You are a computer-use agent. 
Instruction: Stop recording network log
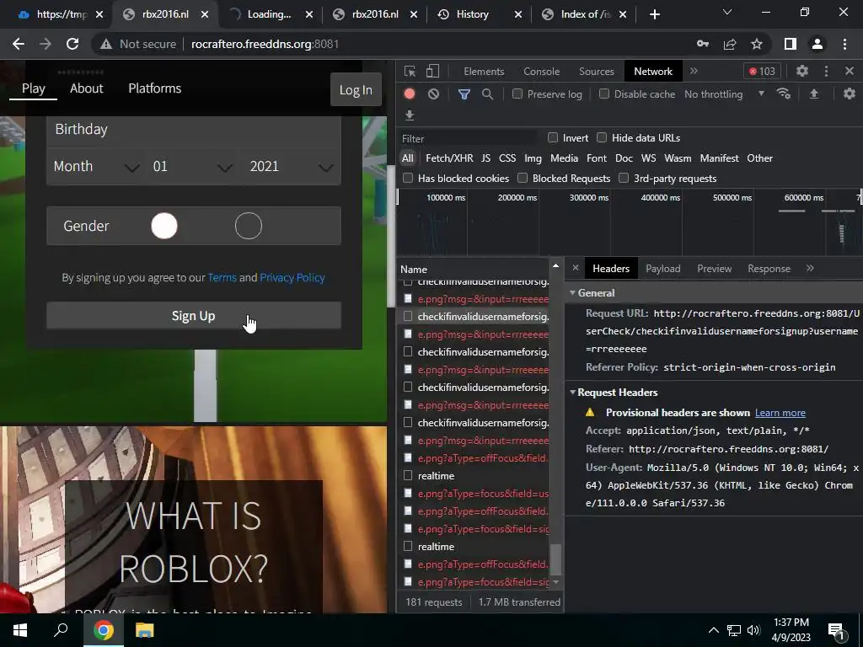coord(410,94)
